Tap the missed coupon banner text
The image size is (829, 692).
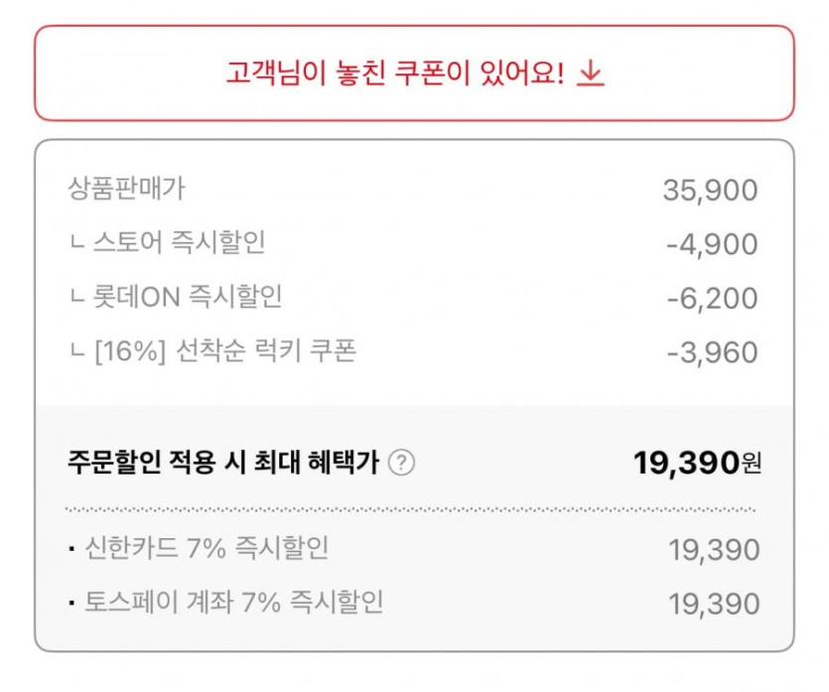tap(394, 73)
